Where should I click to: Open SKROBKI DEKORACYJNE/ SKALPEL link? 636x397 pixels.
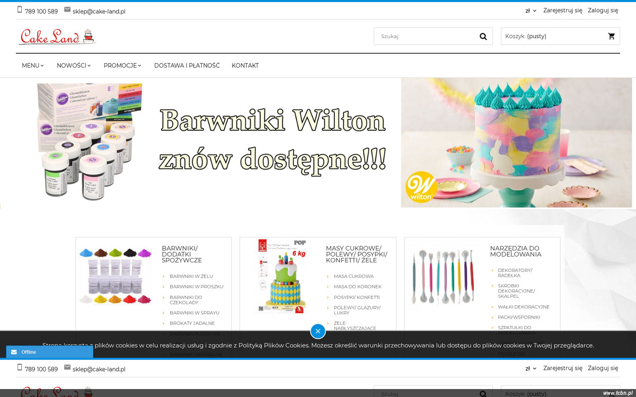pyautogui.click(x=517, y=291)
